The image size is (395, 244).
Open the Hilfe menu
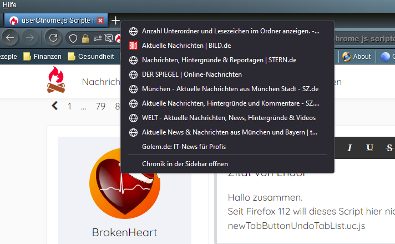[9, 5]
